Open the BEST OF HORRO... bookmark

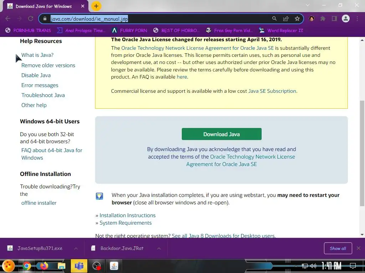click(176, 31)
